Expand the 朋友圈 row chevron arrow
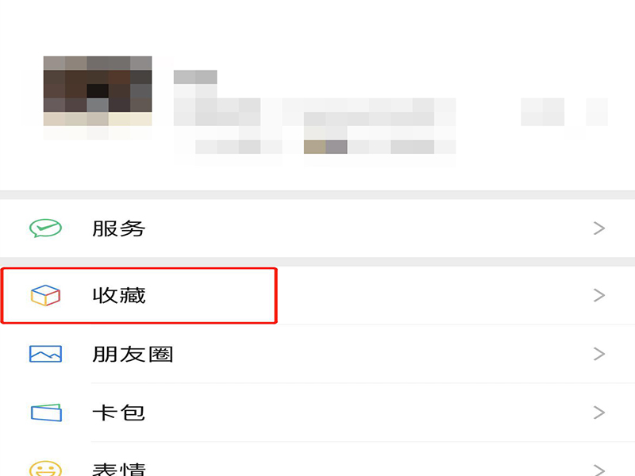The width and height of the screenshot is (635, 476). pos(599,354)
